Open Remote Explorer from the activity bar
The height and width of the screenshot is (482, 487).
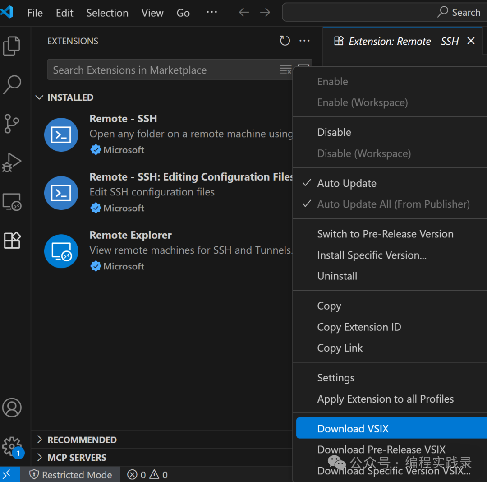coord(12,202)
